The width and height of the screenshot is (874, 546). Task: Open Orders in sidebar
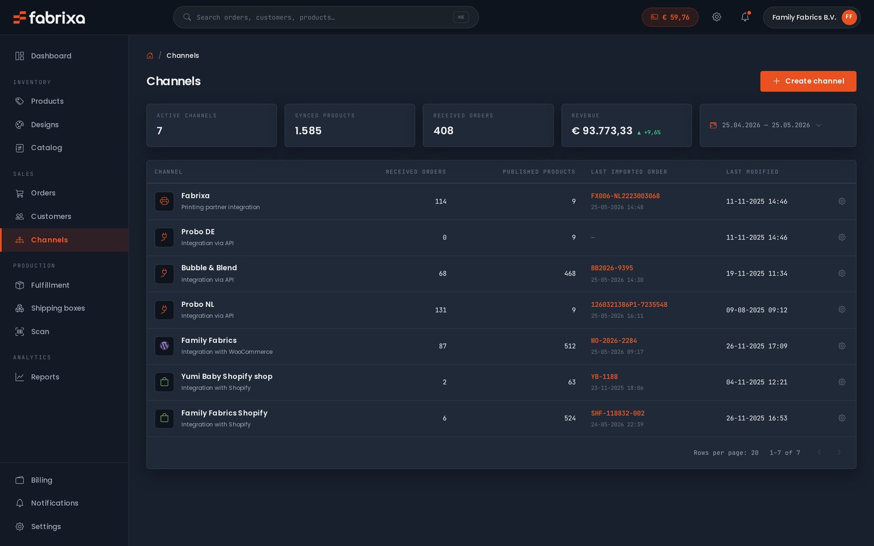click(64, 193)
